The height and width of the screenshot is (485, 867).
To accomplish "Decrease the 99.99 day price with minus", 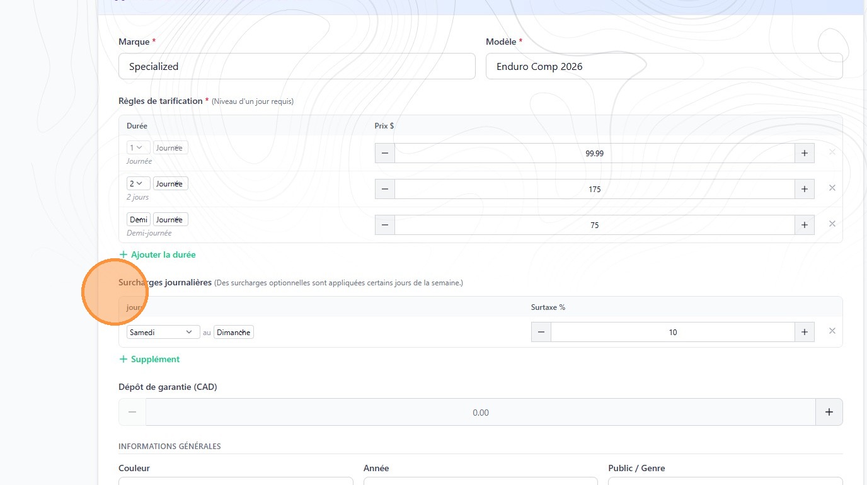I will coord(385,153).
